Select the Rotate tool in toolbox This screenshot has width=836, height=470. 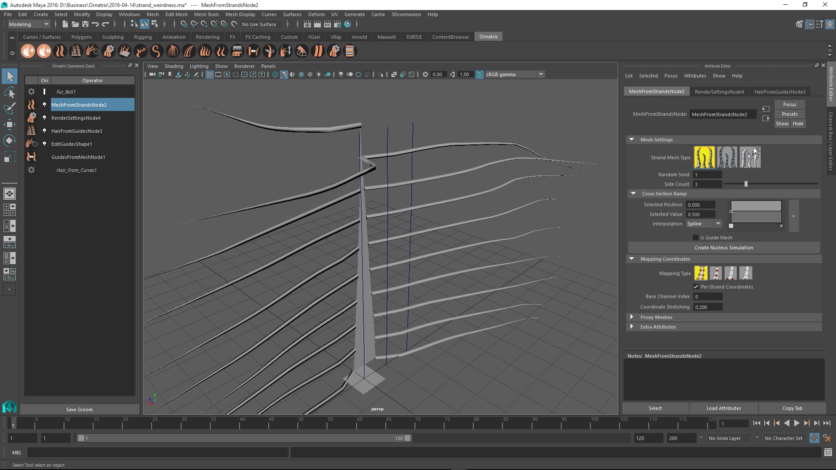[10, 141]
